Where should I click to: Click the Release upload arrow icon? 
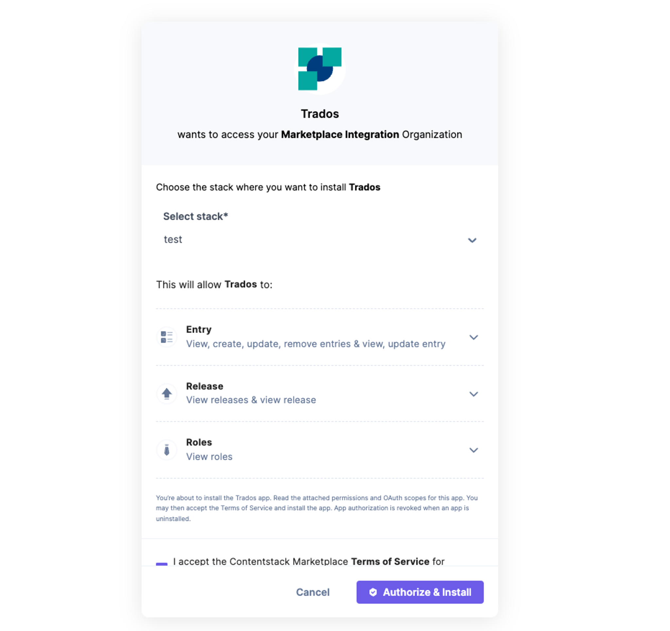point(167,394)
